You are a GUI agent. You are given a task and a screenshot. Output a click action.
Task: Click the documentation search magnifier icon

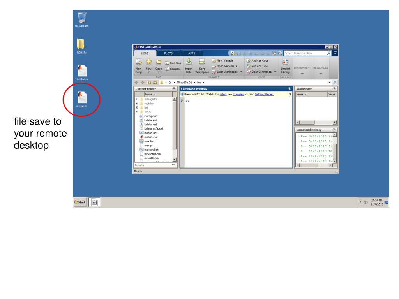(329, 53)
